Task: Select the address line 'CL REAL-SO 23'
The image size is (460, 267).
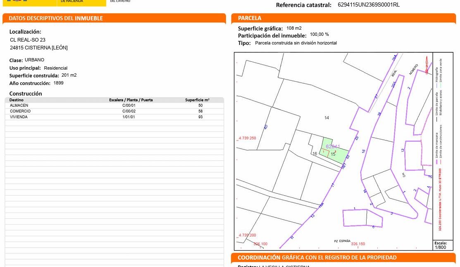Action: coord(28,40)
